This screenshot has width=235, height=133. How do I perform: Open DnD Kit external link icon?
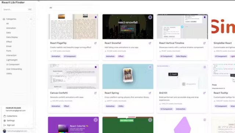click(x=204, y=93)
